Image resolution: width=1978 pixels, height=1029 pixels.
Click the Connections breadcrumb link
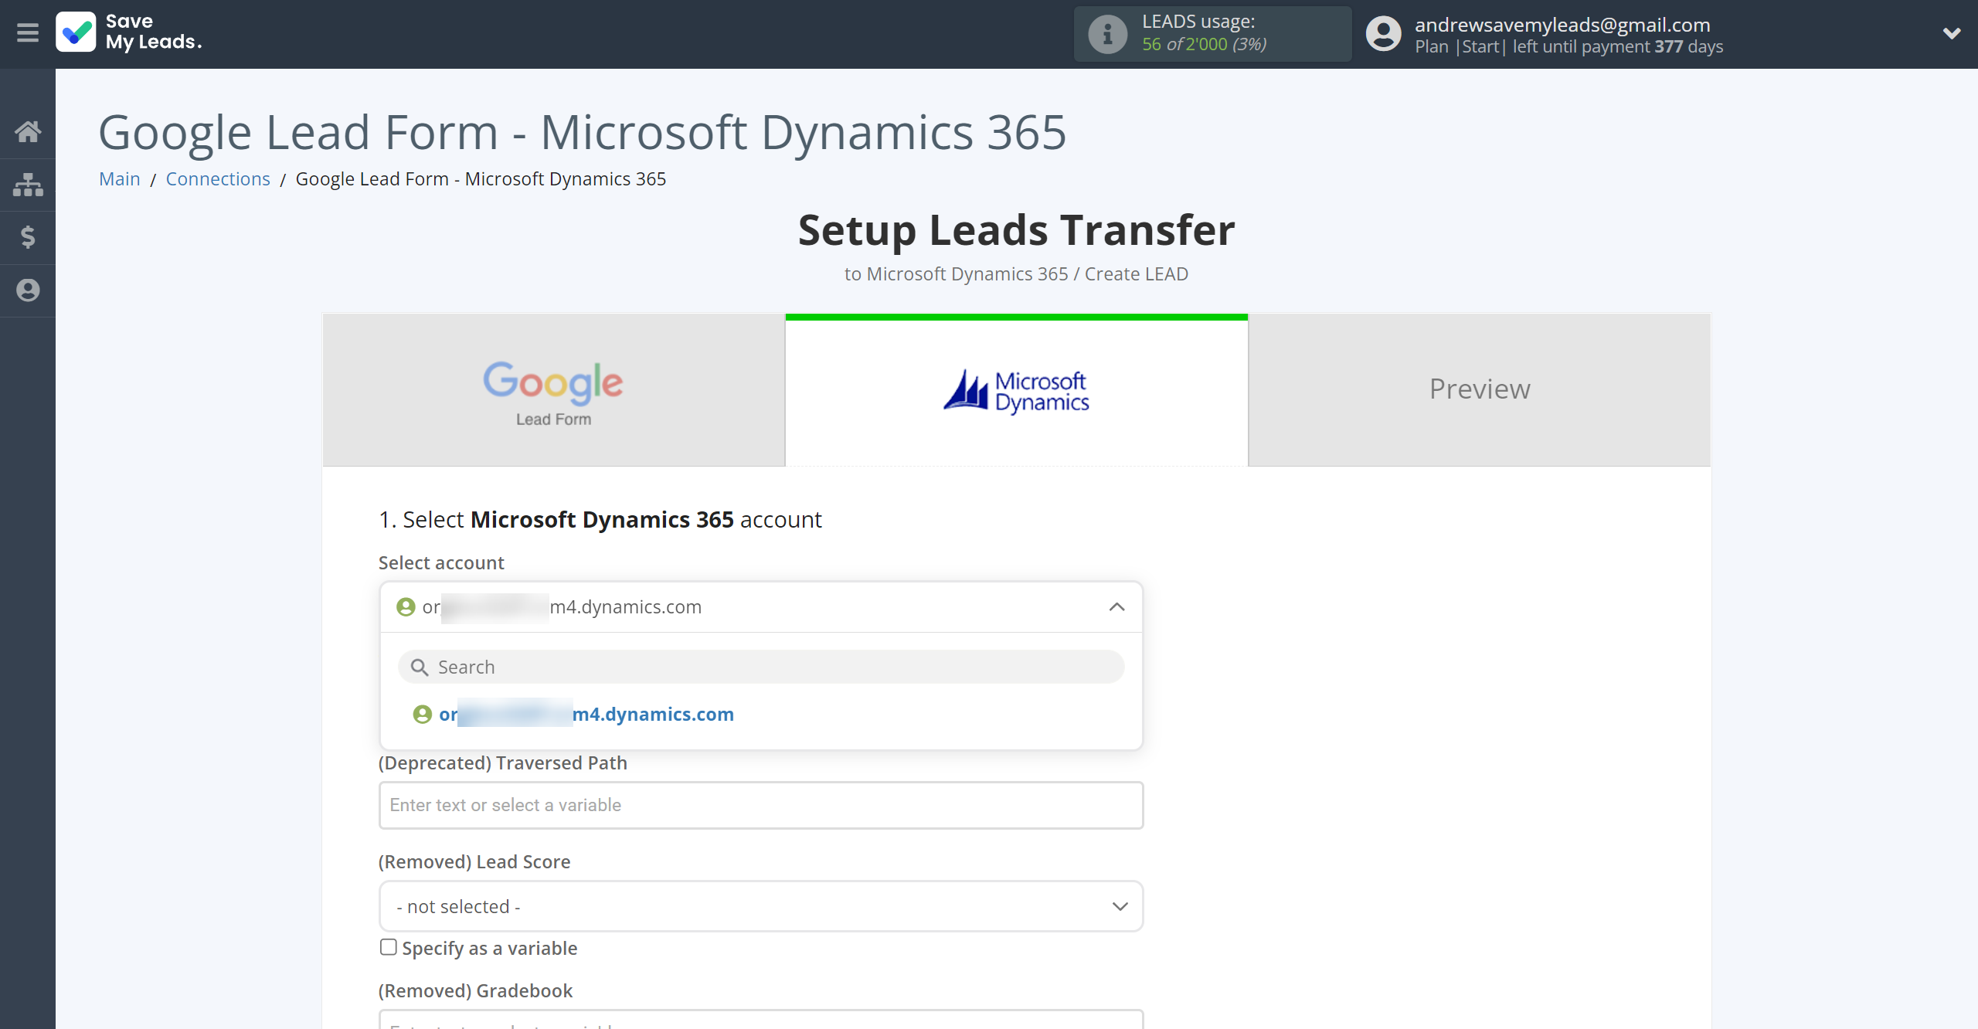pos(216,178)
